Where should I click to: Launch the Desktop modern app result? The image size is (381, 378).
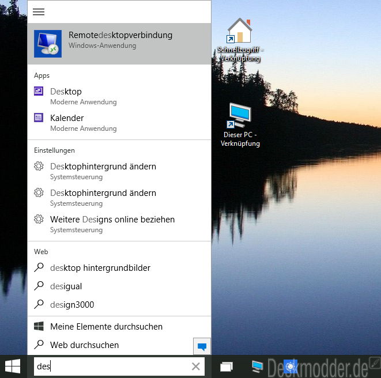pos(119,96)
